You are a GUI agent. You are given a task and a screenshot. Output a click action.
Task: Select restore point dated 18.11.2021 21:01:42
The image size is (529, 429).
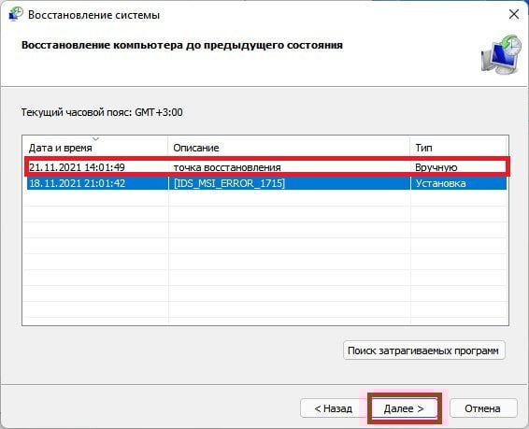tap(266, 183)
